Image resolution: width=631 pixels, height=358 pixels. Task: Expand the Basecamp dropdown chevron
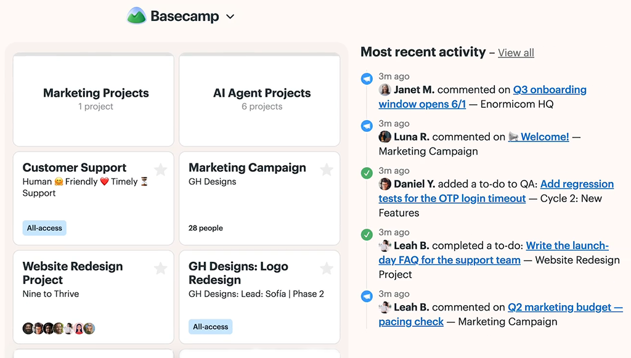[x=230, y=17]
